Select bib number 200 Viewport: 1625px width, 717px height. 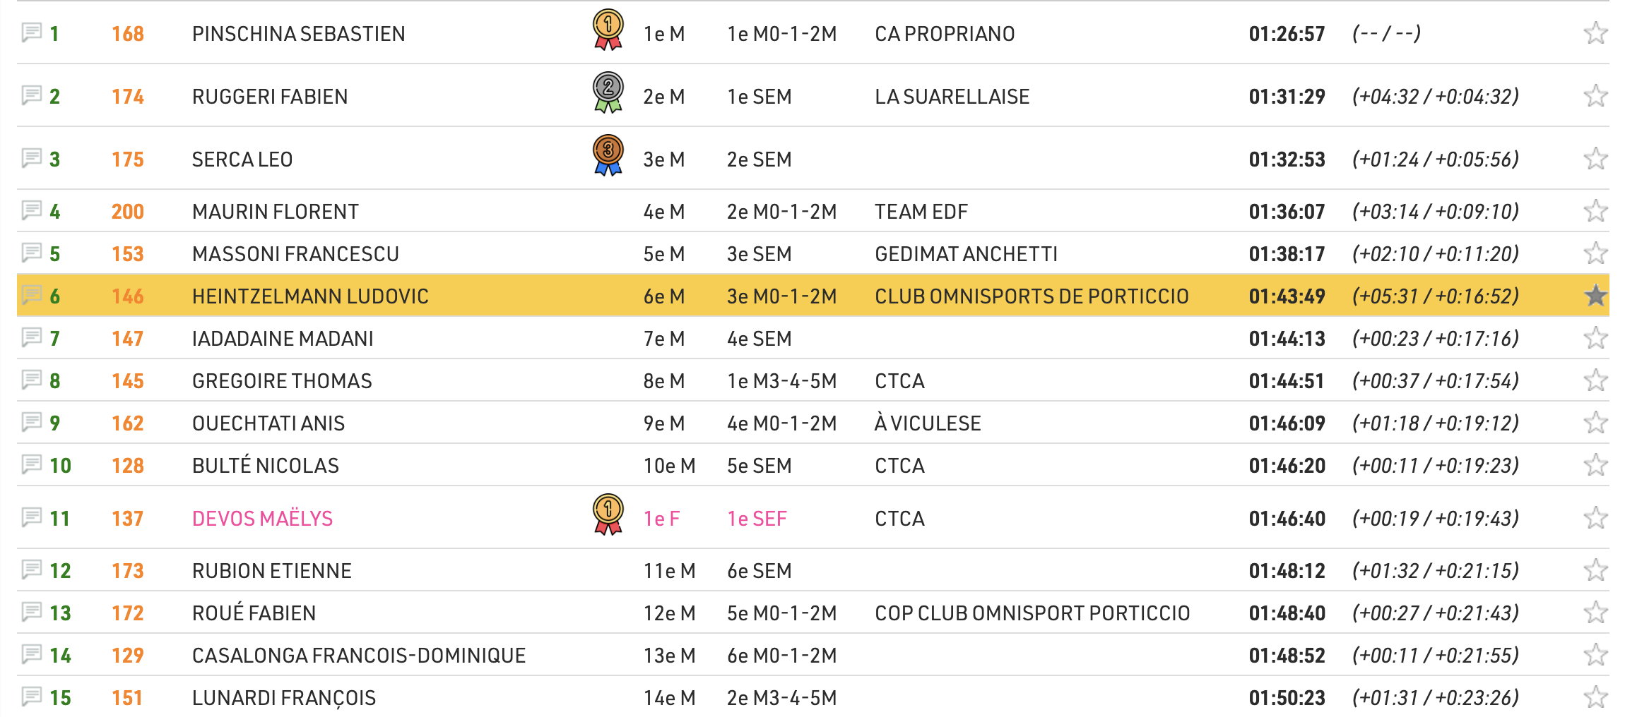pyautogui.click(x=128, y=212)
